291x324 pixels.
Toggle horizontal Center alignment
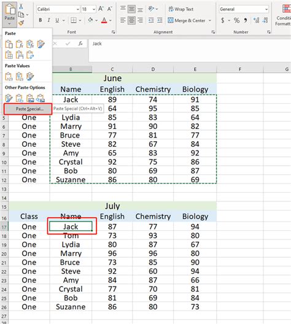pyautogui.click(x=131, y=20)
